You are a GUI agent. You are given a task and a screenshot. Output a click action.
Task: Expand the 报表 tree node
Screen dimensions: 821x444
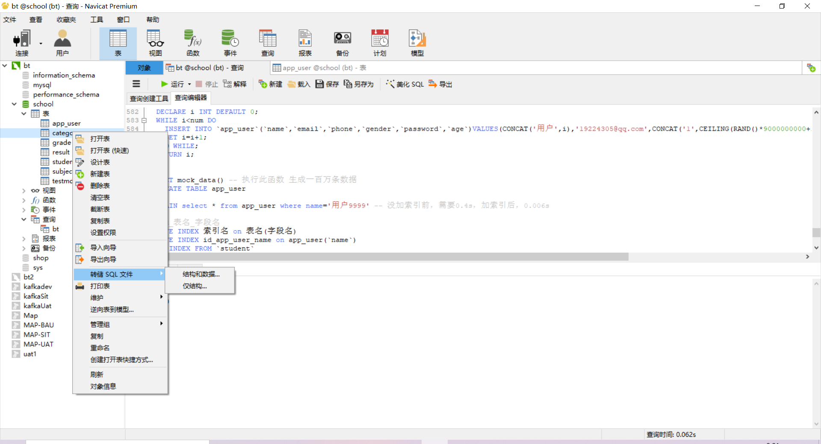click(24, 239)
